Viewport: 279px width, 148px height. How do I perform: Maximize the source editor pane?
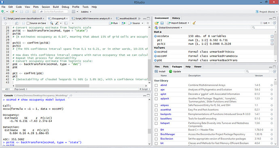148,18
